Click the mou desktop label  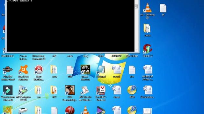70,56
